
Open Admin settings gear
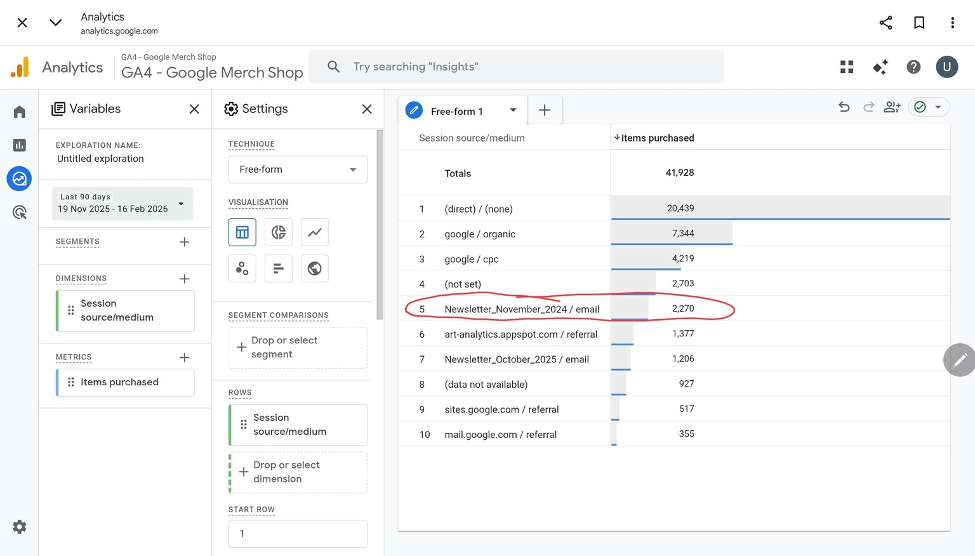click(20, 527)
